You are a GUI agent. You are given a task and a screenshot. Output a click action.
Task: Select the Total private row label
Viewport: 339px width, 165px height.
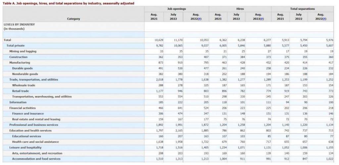click(16, 46)
